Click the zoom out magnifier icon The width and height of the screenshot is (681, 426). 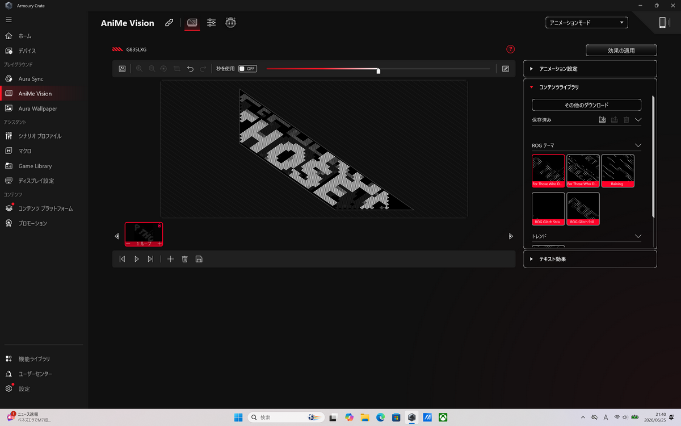tap(152, 69)
